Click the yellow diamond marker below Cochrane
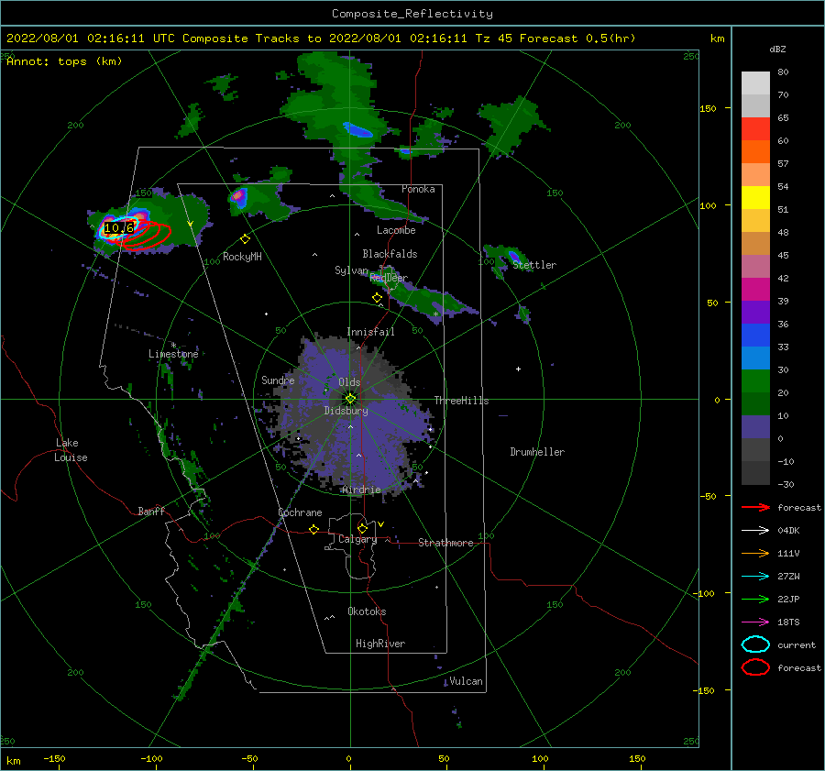The image size is (825, 771). coord(313,529)
